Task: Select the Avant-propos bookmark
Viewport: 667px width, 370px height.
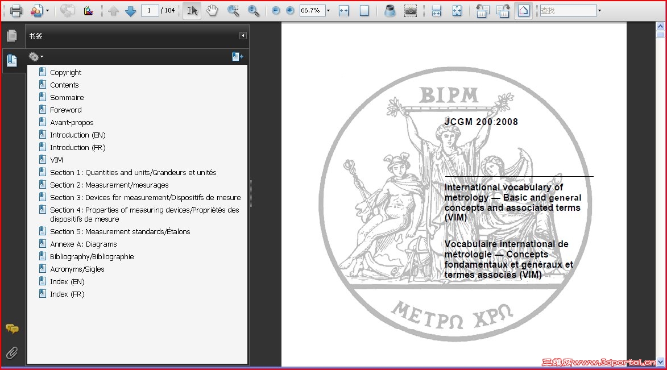Action: (x=72, y=123)
